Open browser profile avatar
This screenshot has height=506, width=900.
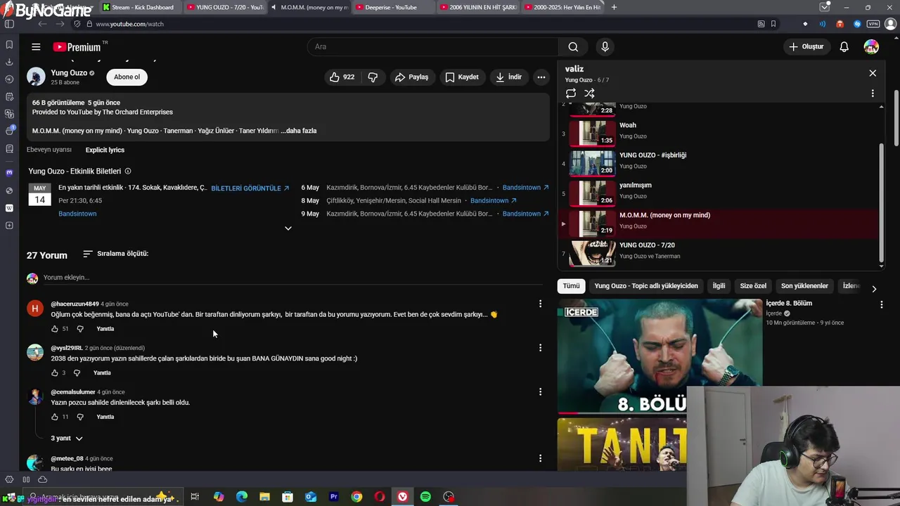pos(890,24)
